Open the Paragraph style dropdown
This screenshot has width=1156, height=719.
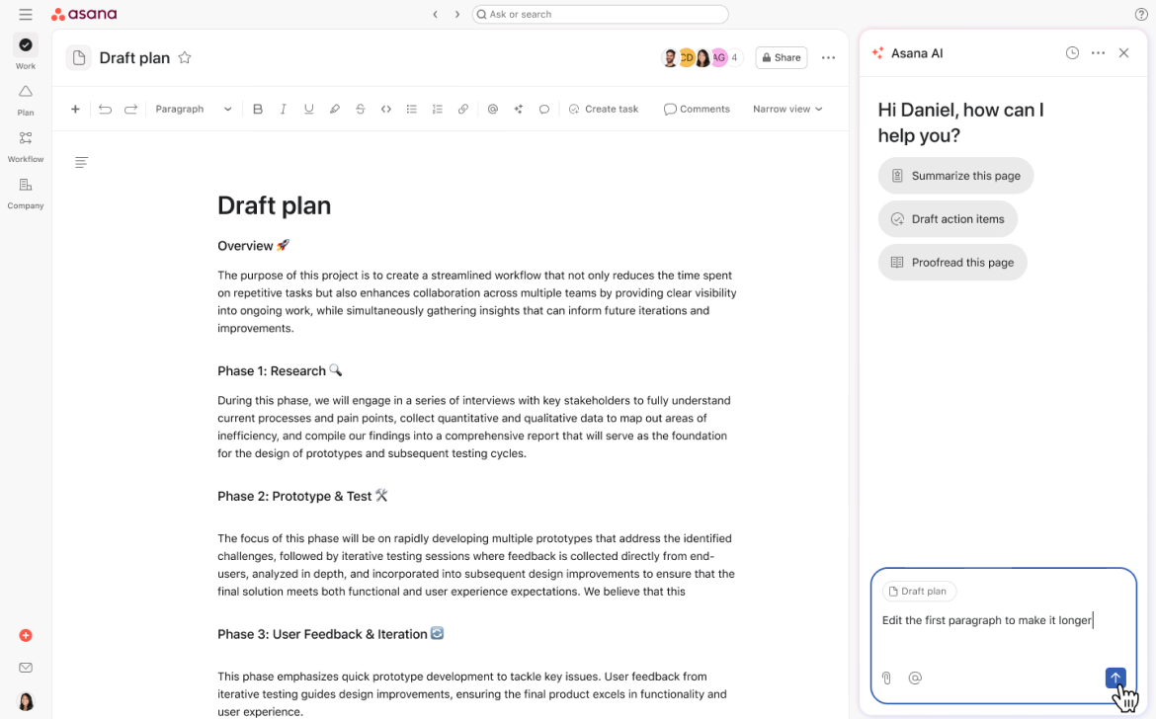[193, 109]
